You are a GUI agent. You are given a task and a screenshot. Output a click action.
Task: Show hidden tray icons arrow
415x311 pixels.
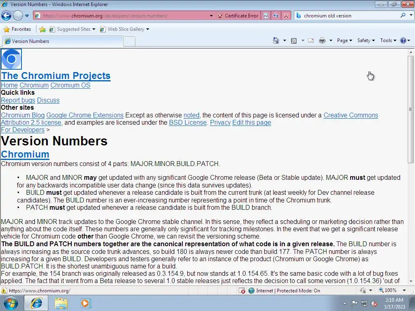pos(344,303)
